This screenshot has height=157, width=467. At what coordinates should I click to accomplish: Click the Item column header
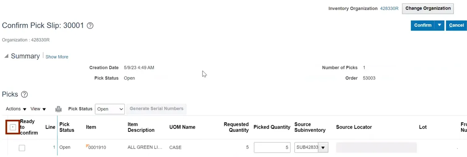[x=91, y=127]
